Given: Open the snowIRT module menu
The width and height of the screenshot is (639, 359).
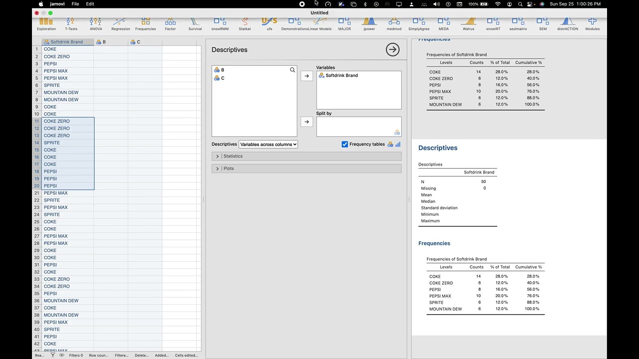Looking at the screenshot, I should click(x=493, y=24).
